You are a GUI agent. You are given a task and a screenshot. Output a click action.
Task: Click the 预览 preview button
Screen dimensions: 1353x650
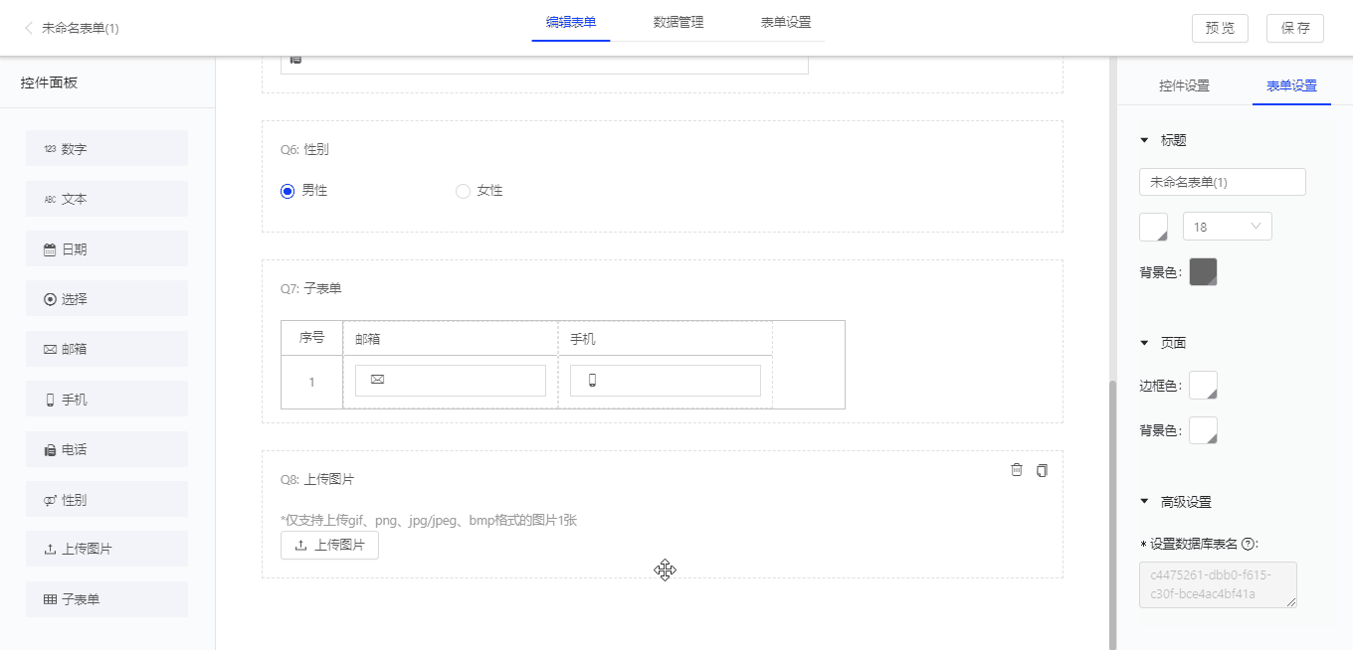(x=1220, y=28)
